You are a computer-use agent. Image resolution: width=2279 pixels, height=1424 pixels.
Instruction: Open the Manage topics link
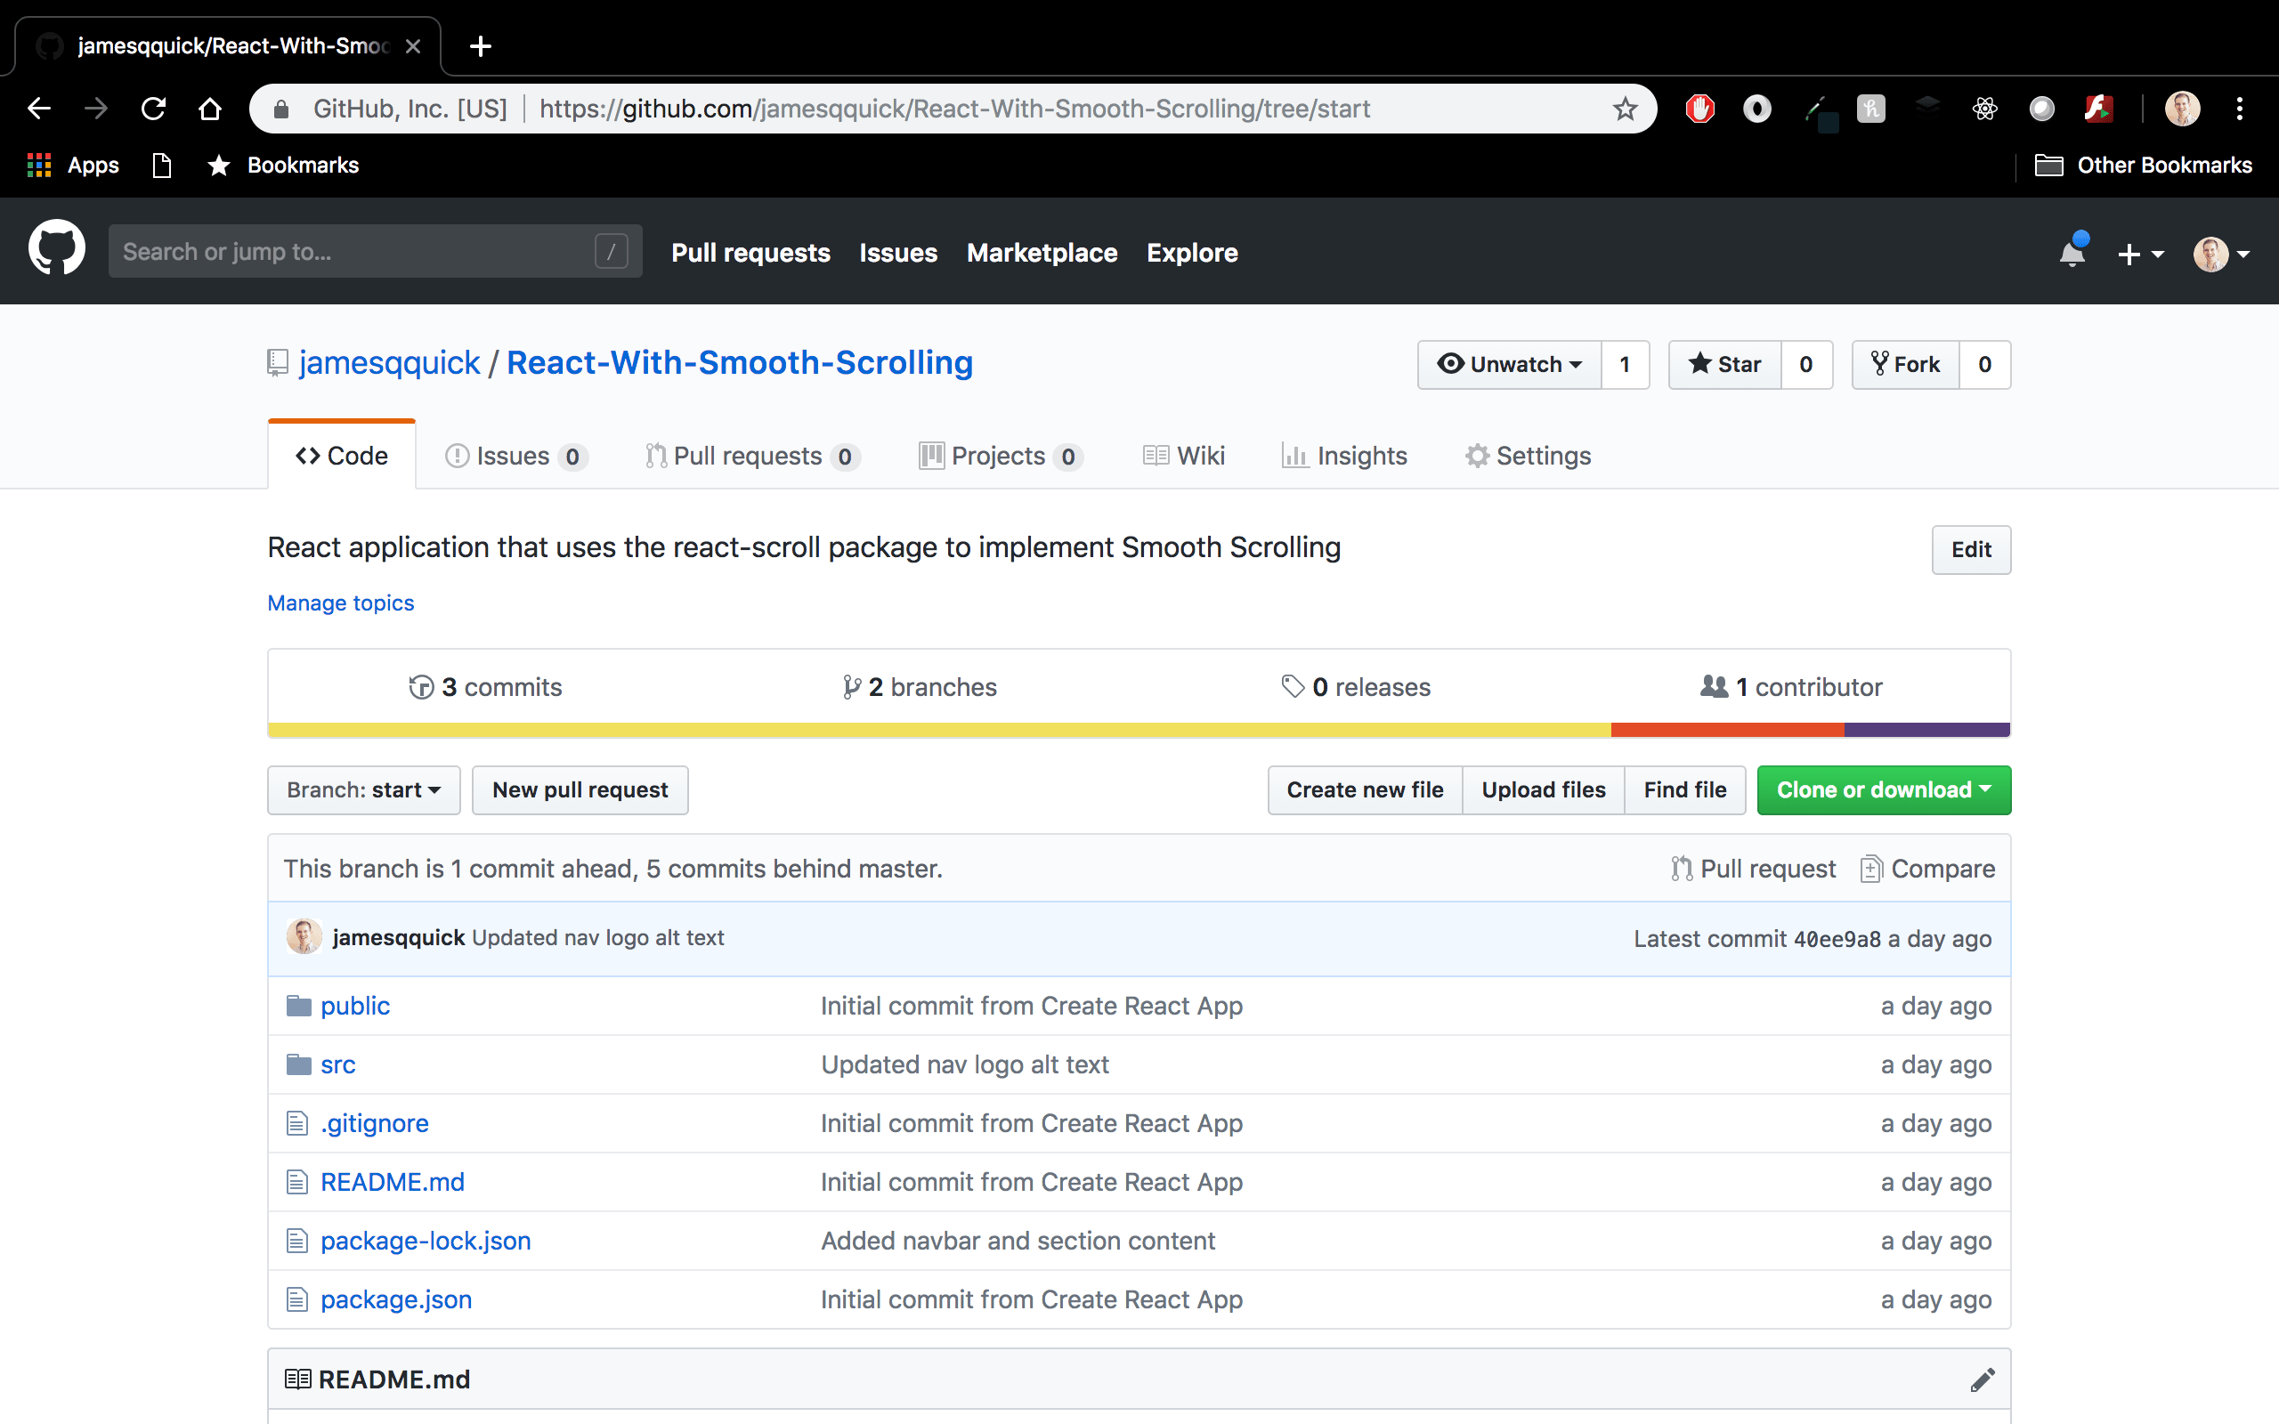point(340,603)
